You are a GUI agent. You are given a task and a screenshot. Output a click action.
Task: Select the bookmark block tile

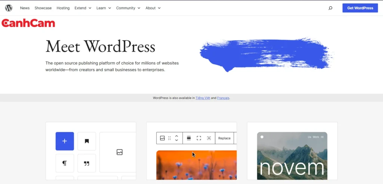pos(87,141)
